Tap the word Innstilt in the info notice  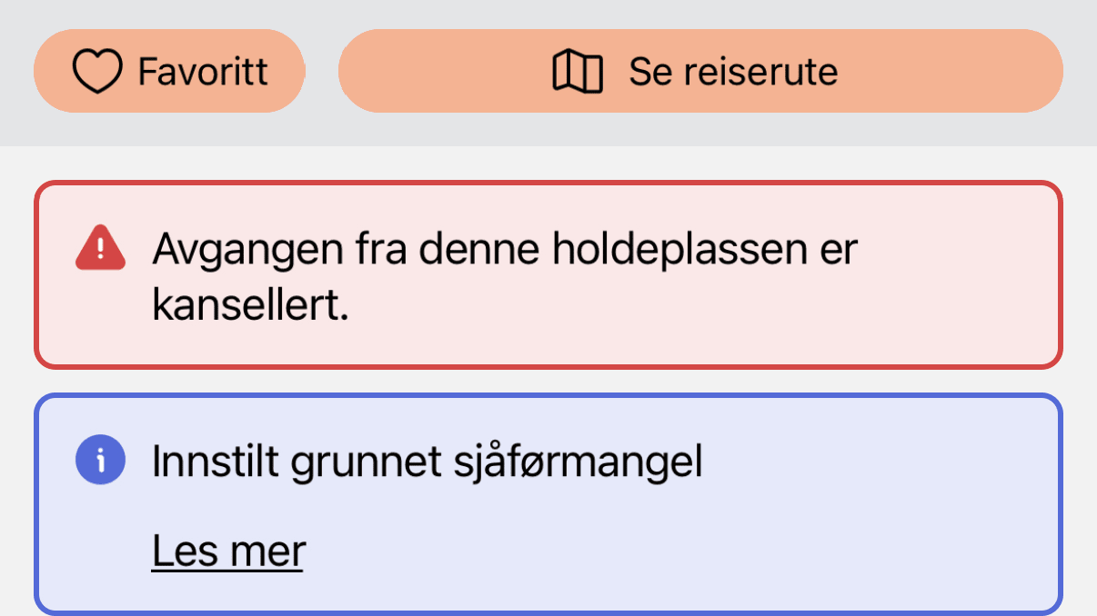(216, 462)
